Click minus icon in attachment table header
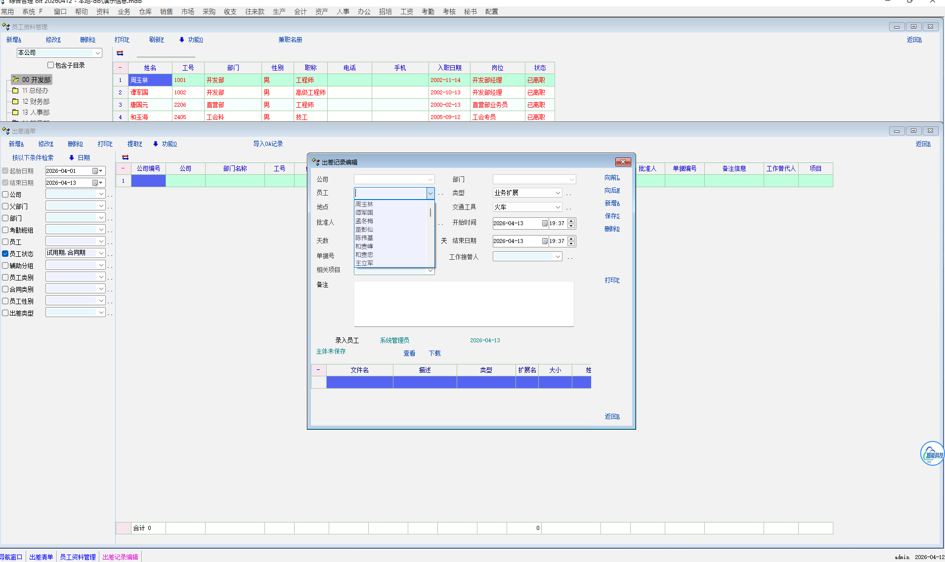Screen dimensions: 945x562 coord(318,370)
